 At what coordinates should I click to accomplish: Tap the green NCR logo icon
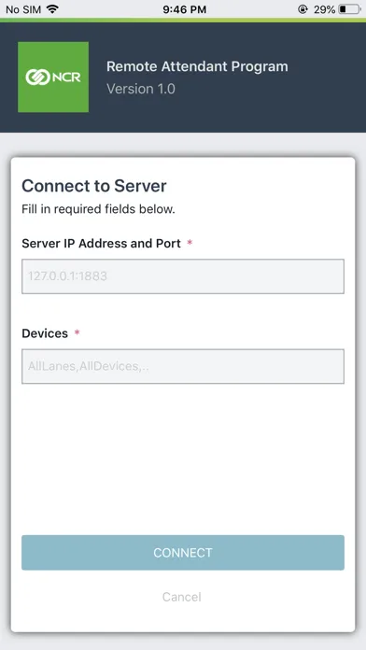(x=53, y=78)
